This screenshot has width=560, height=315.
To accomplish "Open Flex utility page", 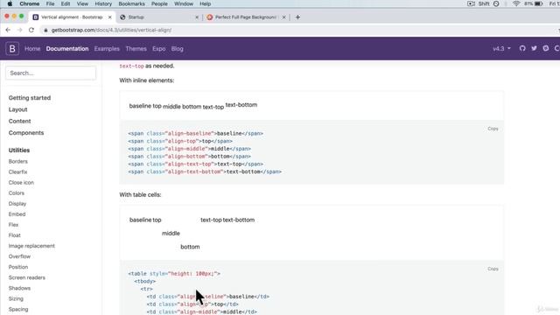I will click(x=13, y=225).
